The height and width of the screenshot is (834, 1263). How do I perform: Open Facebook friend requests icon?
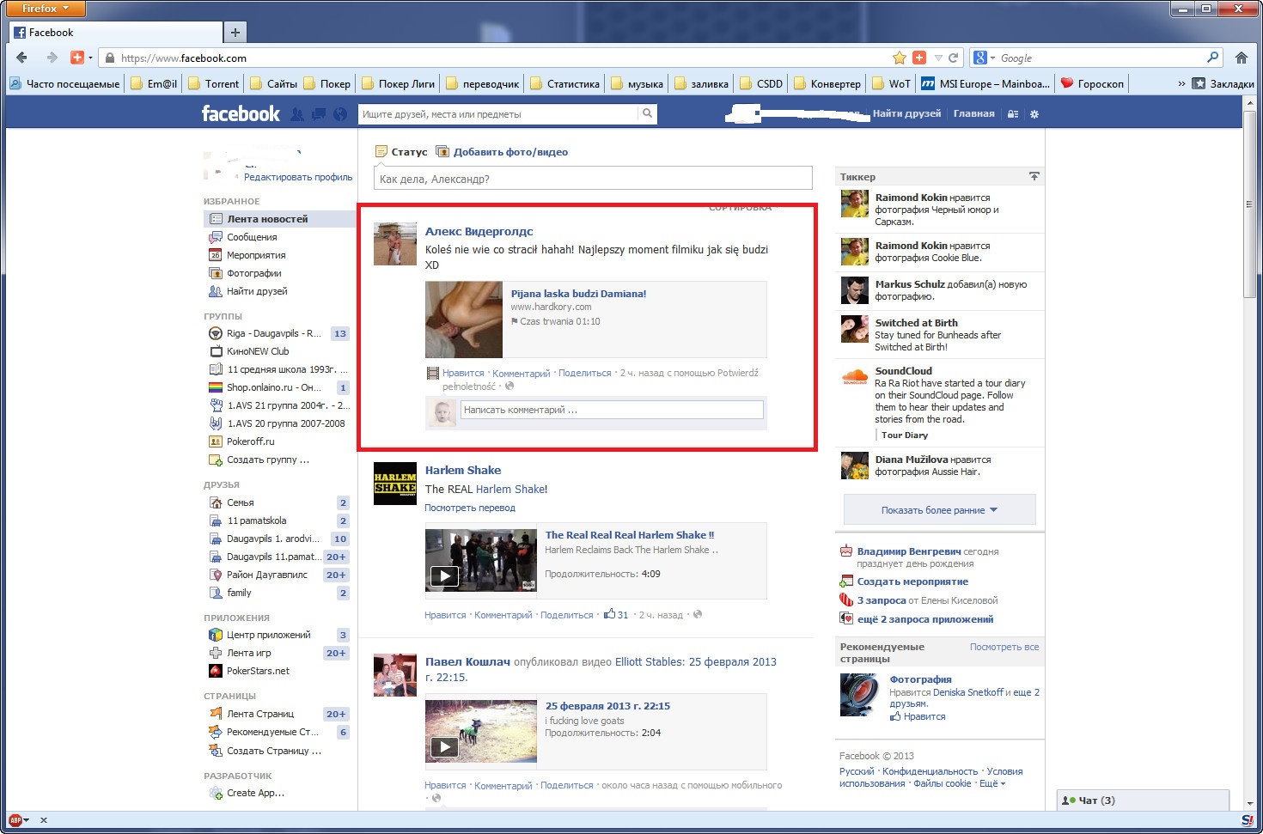click(297, 114)
